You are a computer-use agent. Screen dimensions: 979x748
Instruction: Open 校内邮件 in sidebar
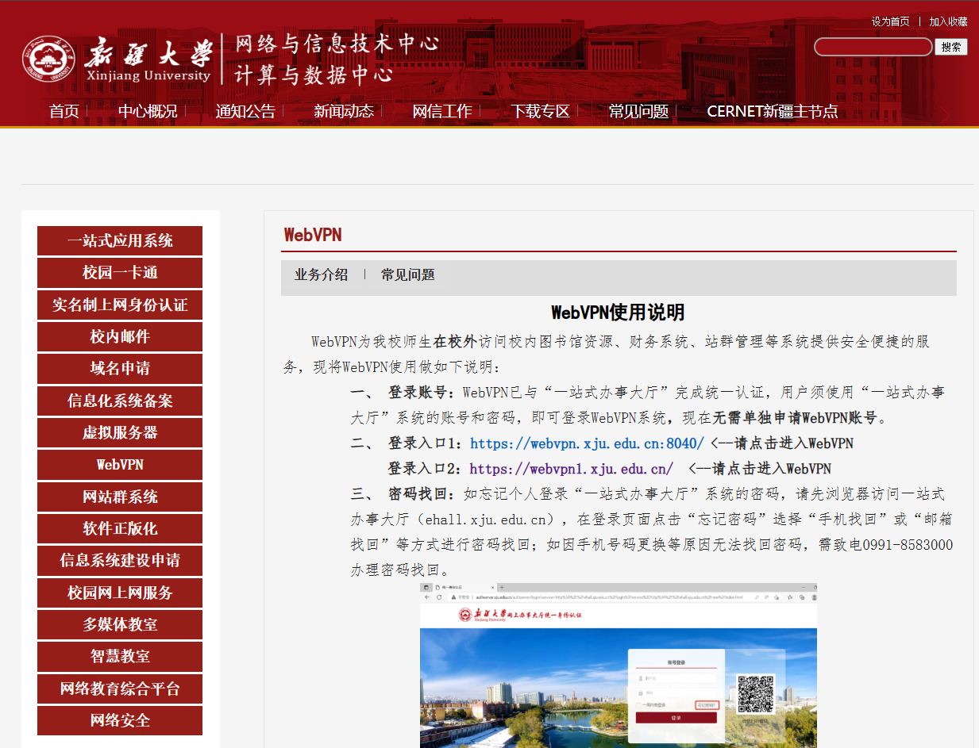coord(120,337)
